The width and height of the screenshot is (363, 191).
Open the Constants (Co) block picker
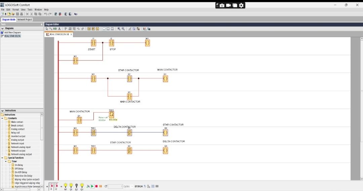[89, 29]
